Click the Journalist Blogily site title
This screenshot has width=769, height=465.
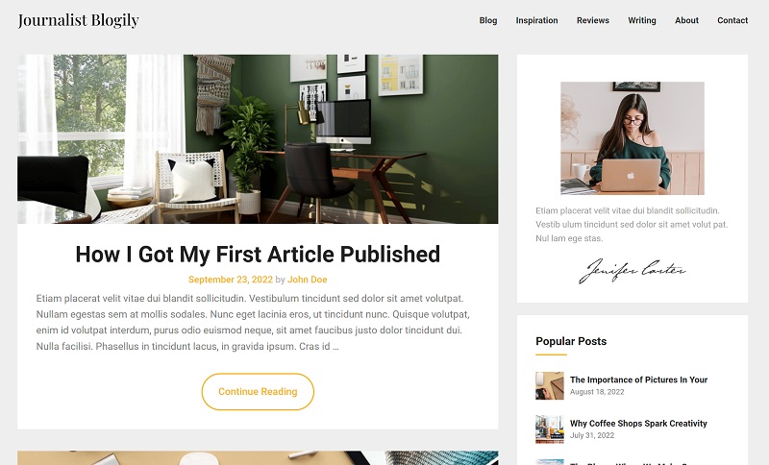pyautogui.click(x=79, y=20)
